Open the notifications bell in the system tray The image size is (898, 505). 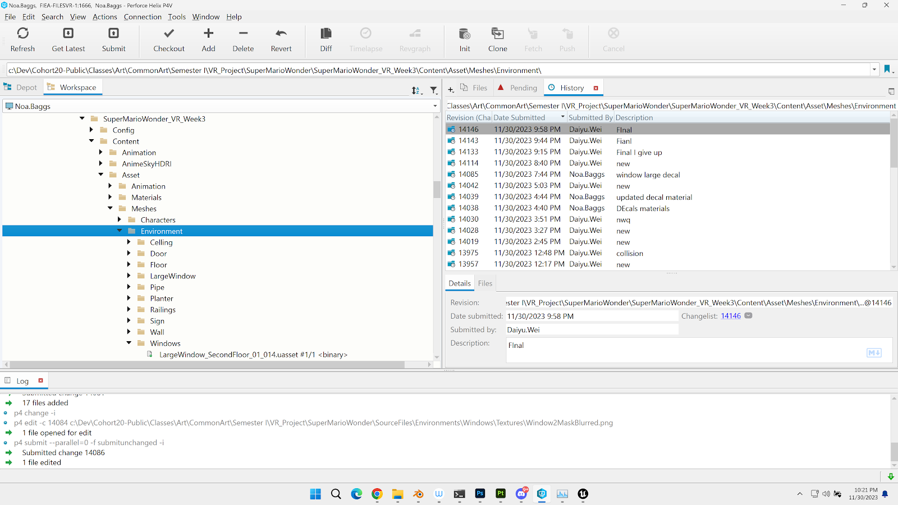pos(885,494)
